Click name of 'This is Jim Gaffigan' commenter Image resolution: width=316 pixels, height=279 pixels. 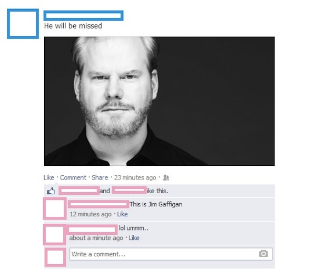click(x=98, y=204)
